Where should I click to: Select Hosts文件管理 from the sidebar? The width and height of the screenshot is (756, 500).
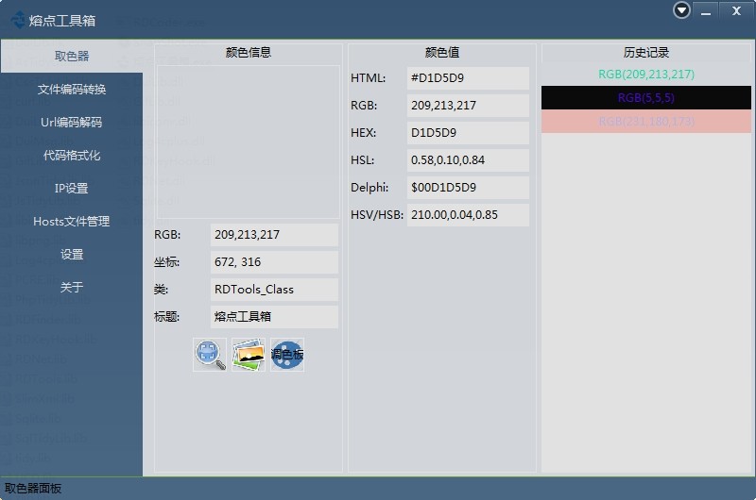72,222
